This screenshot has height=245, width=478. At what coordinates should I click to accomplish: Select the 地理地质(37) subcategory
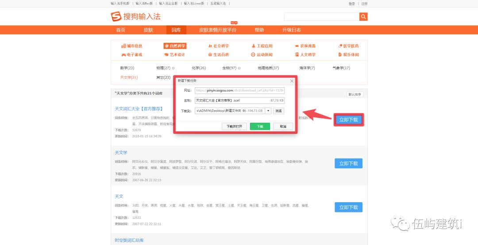pyautogui.click(x=268, y=68)
